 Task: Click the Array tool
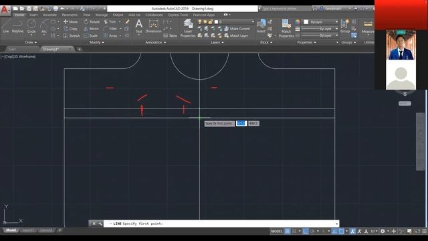point(110,35)
